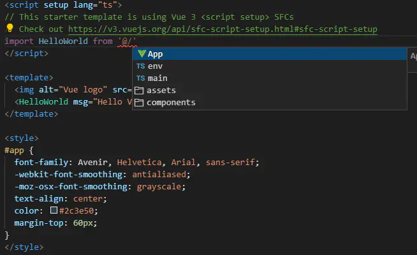This screenshot has height=255, width=417.
Task: Choose the env suggestion from list
Action: pos(270,66)
